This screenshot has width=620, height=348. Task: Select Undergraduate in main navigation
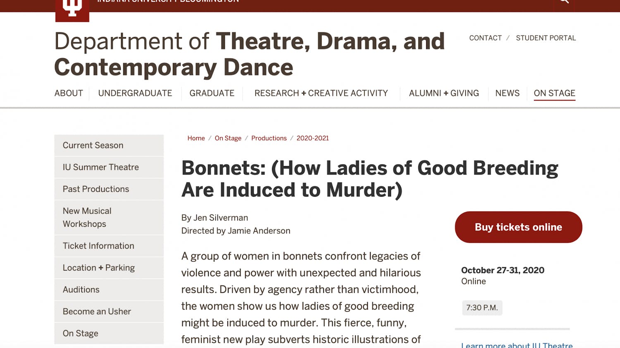[135, 93]
